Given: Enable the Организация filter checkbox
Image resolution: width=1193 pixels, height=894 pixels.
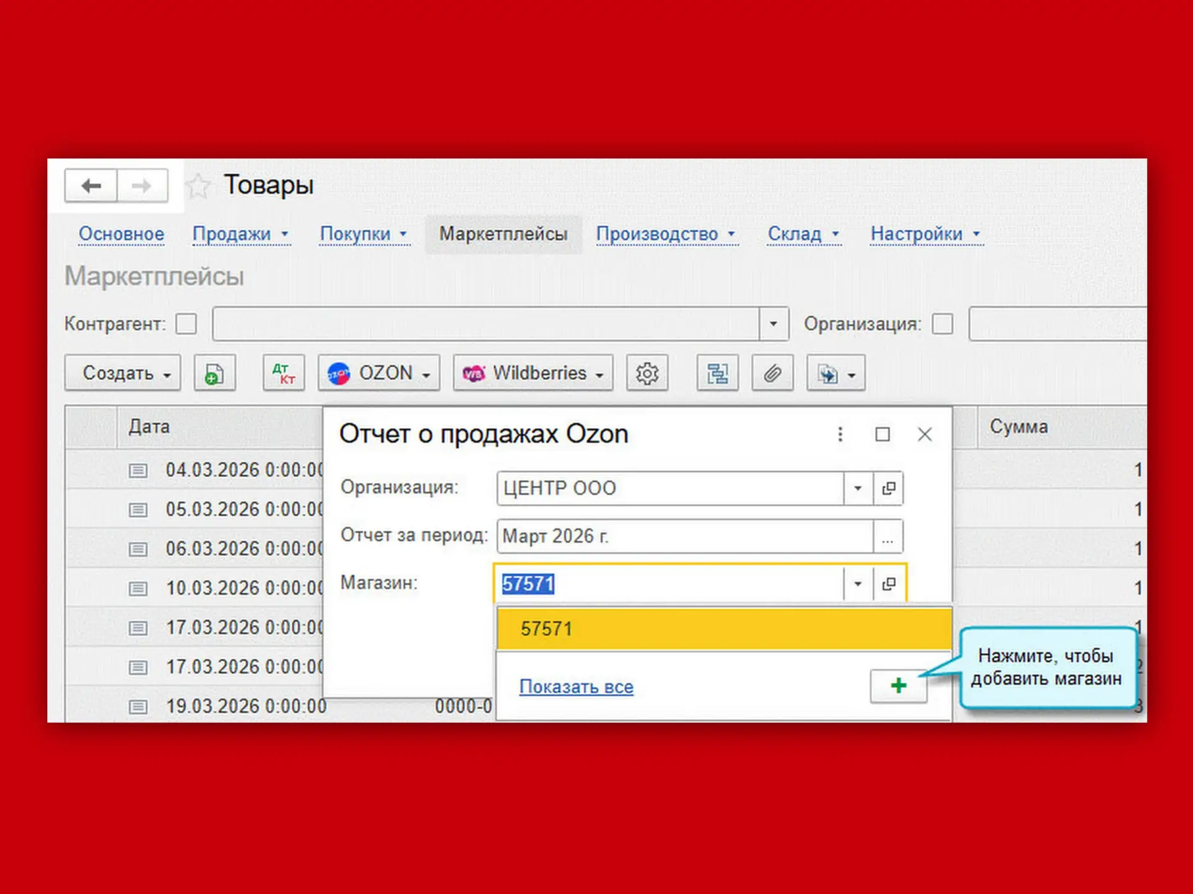Looking at the screenshot, I should click(943, 323).
